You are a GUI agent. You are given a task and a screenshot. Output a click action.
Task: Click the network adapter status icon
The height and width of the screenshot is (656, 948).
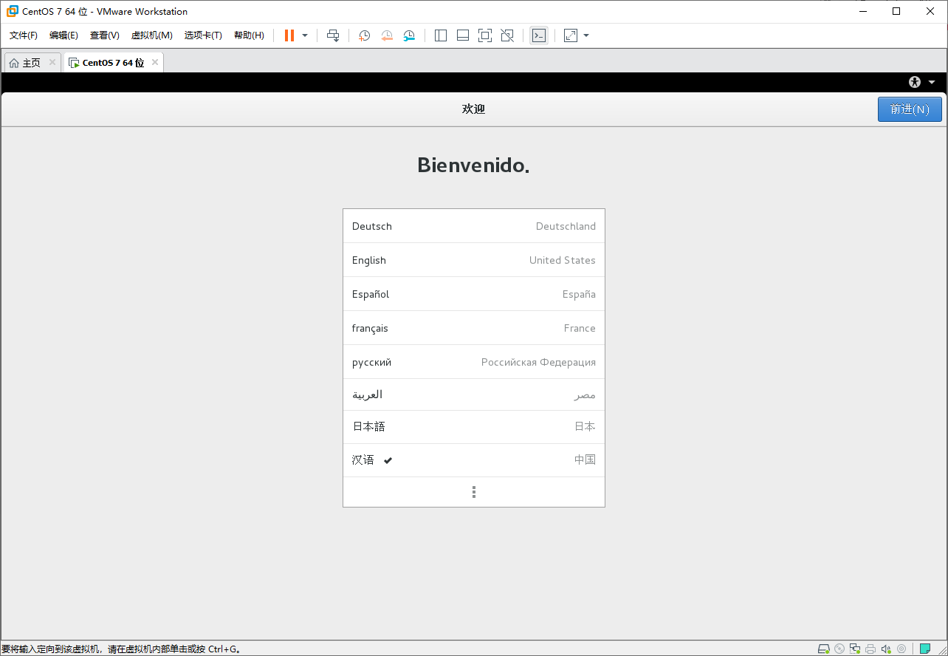(855, 649)
